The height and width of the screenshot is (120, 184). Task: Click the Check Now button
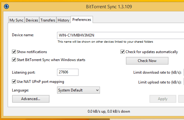(x=147, y=61)
